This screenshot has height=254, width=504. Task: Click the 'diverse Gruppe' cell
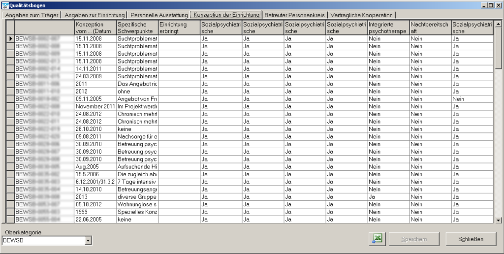coord(137,197)
